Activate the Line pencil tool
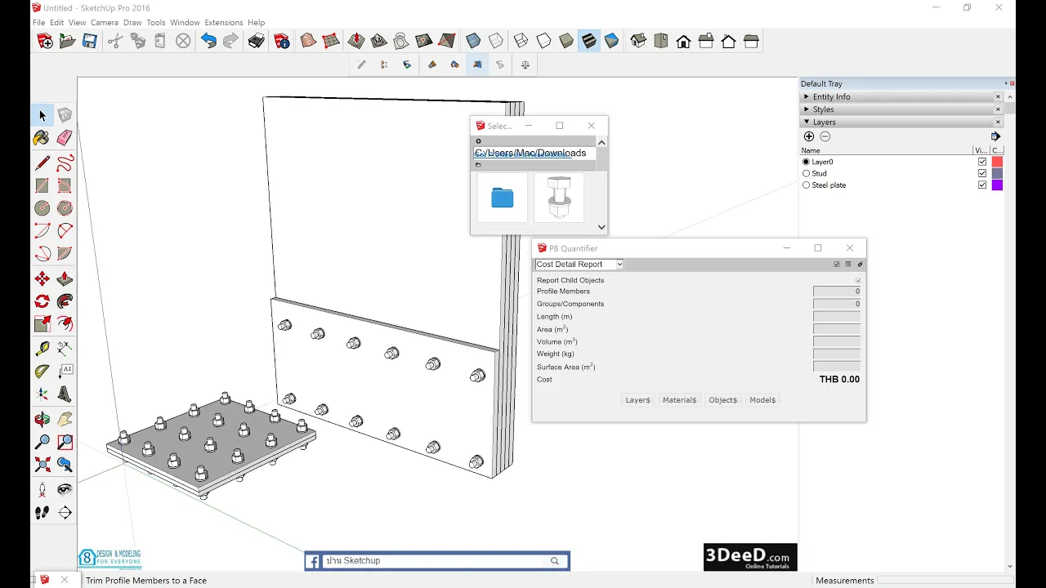This screenshot has width=1046, height=588. (42, 163)
